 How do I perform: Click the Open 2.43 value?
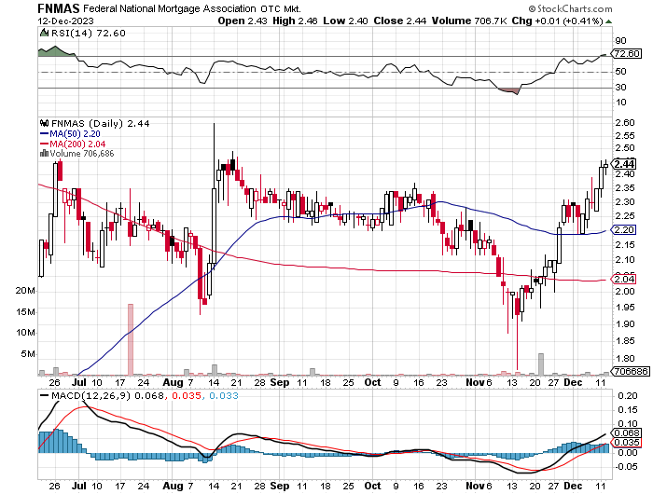tap(243, 21)
